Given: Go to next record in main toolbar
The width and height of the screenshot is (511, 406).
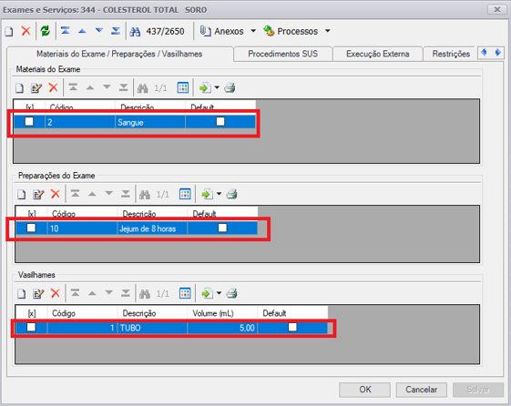Looking at the screenshot, I should [x=99, y=31].
